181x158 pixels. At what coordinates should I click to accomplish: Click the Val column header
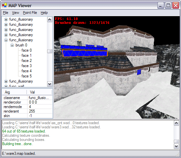pyautogui.click(x=39, y=92)
